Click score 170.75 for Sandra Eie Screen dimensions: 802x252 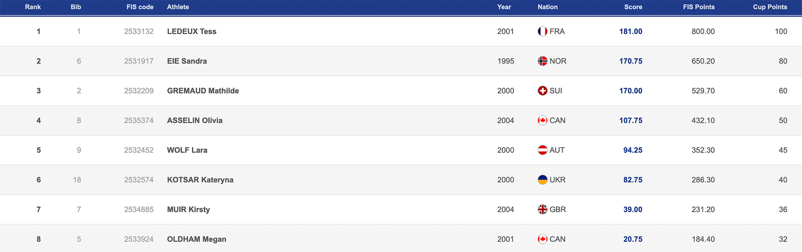pos(630,61)
